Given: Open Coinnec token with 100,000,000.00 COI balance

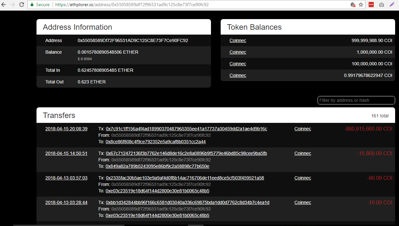Looking at the screenshot, I should [238, 64].
